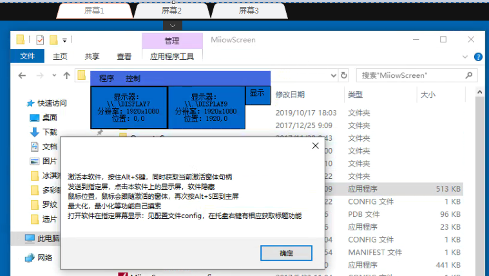This screenshot has width=489, height=276.
Task: Click the properties checkmark icon in title bar
Action: [40, 40]
